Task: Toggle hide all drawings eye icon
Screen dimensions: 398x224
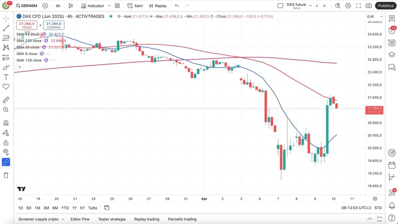Action: click(x=6, y=152)
